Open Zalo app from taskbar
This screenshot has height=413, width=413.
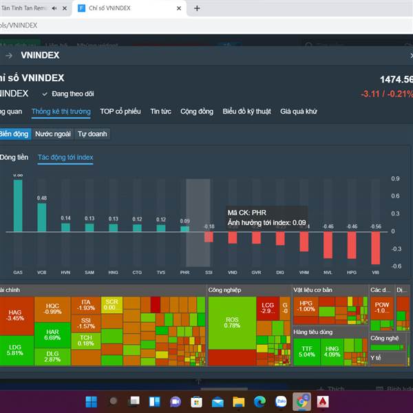point(281,401)
